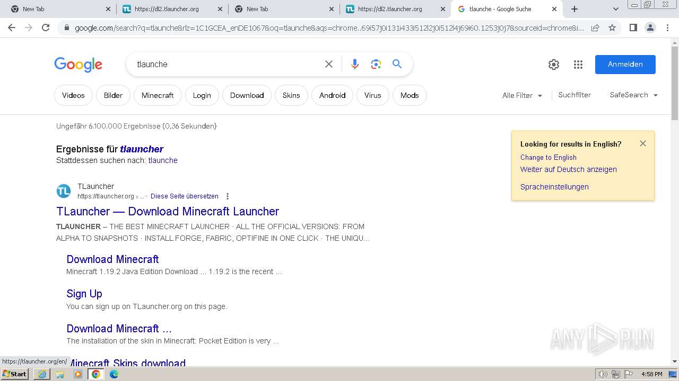The height and width of the screenshot is (381, 679).
Task: Open file explorer folder on taskbar
Action: tap(60, 374)
